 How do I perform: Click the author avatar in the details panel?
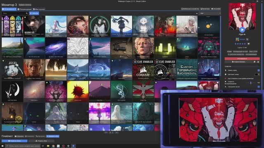click(238, 39)
